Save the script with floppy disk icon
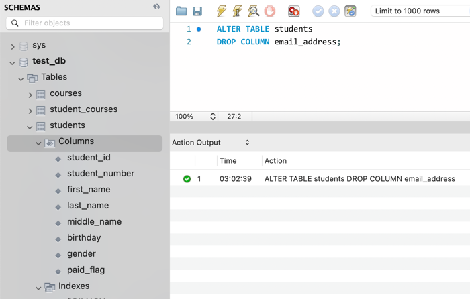 tap(197, 11)
